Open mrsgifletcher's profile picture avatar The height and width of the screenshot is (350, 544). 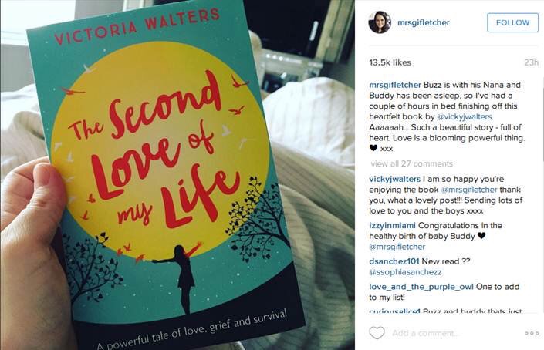pos(380,22)
